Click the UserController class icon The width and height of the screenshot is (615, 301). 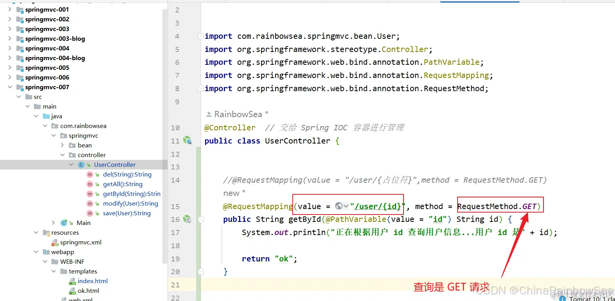[81, 165]
